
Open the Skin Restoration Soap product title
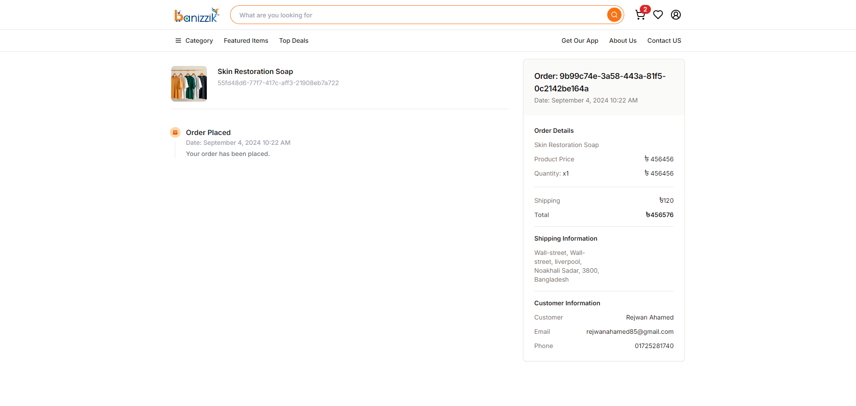tap(255, 72)
